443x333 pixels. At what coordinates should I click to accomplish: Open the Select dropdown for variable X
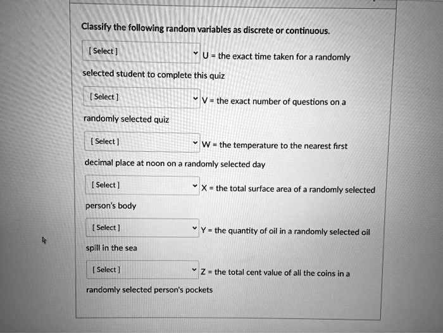pyautogui.click(x=142, y=185)
